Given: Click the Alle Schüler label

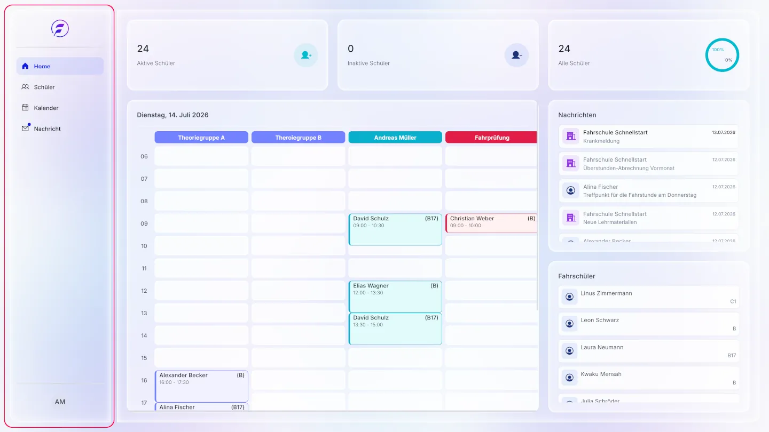Looking at the screenshot, I should pos(574,63).
